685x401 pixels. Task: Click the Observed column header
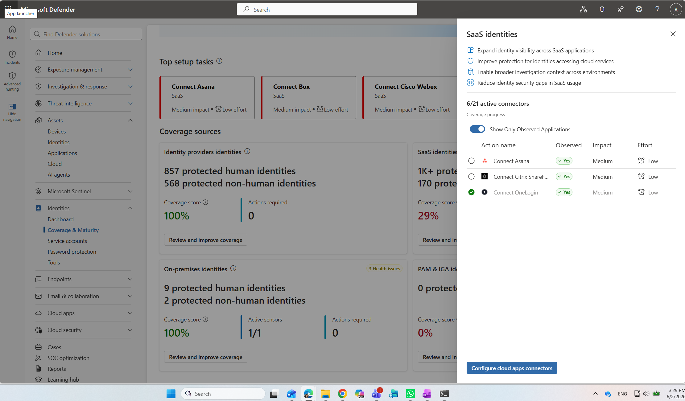click(568, 145)
